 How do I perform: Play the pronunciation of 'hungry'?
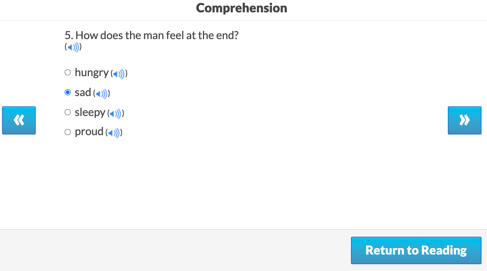119,73
